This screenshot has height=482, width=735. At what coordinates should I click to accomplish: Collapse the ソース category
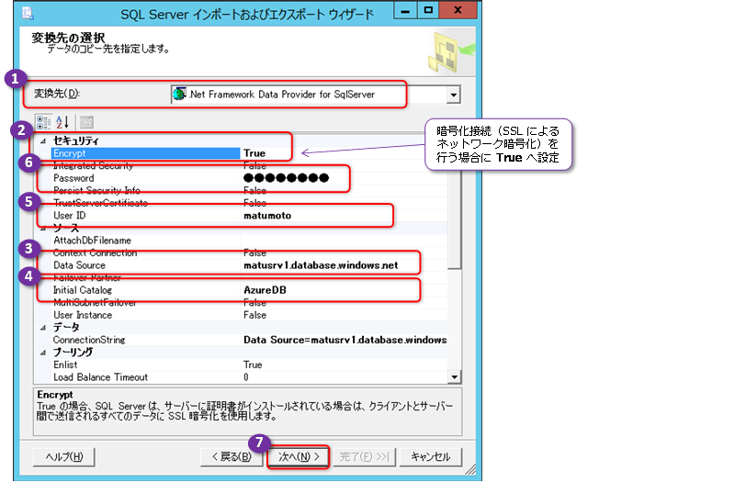pos(43,228)
